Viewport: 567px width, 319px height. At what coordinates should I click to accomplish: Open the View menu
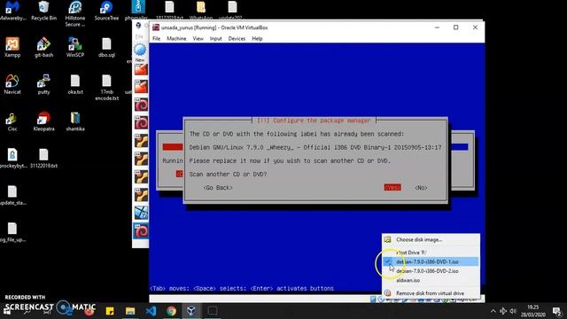pos(198,38)
